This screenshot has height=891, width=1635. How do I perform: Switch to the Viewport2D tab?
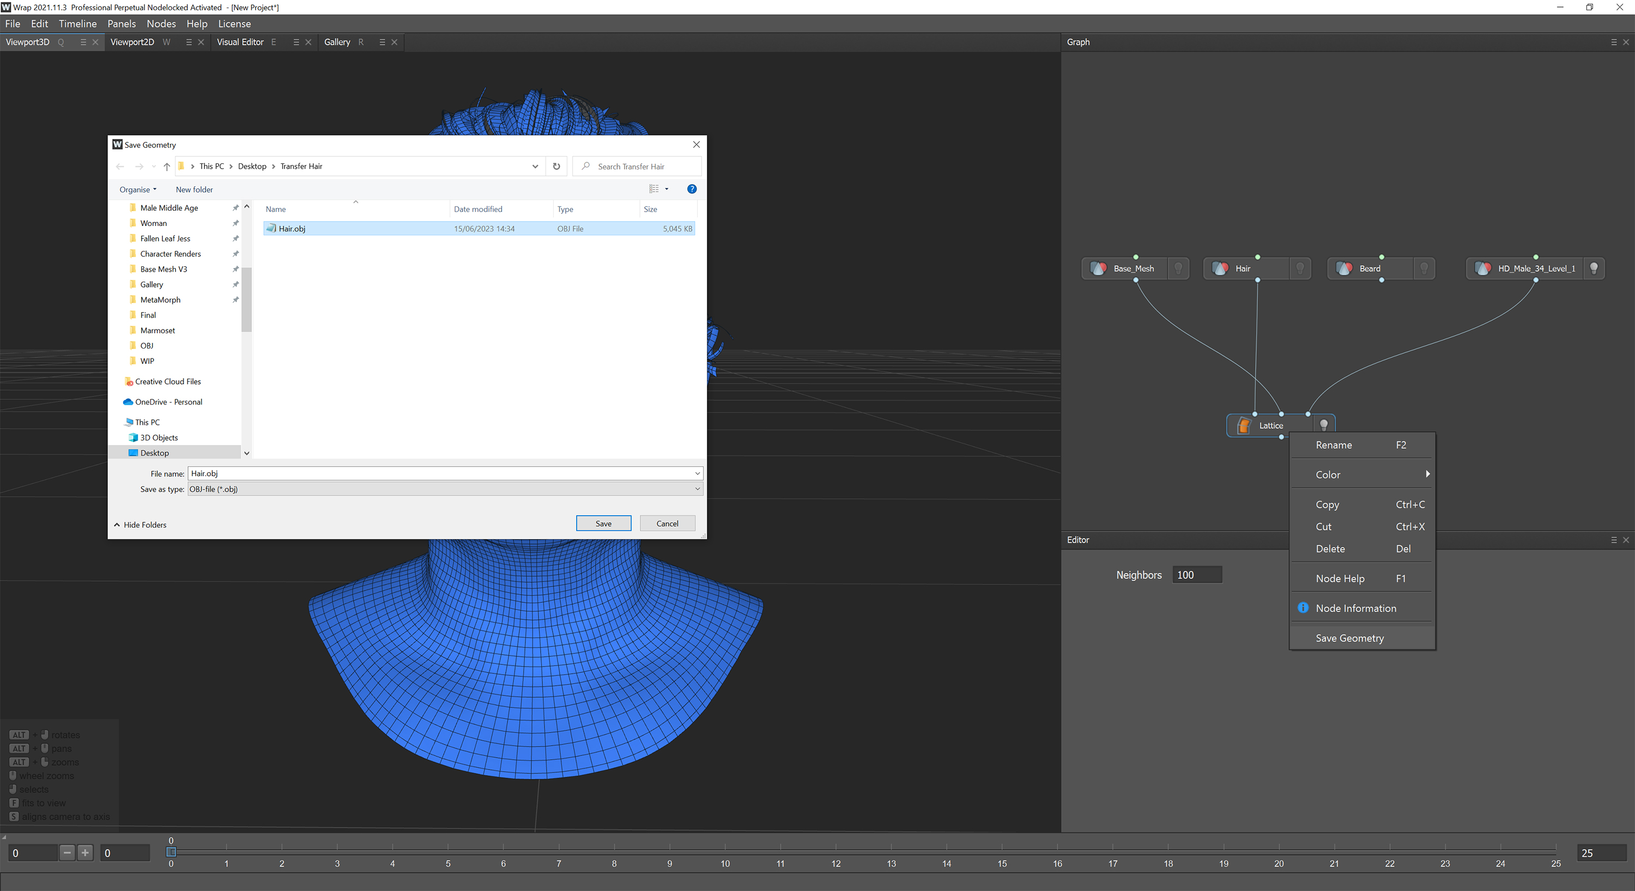[x=132, y=42]
